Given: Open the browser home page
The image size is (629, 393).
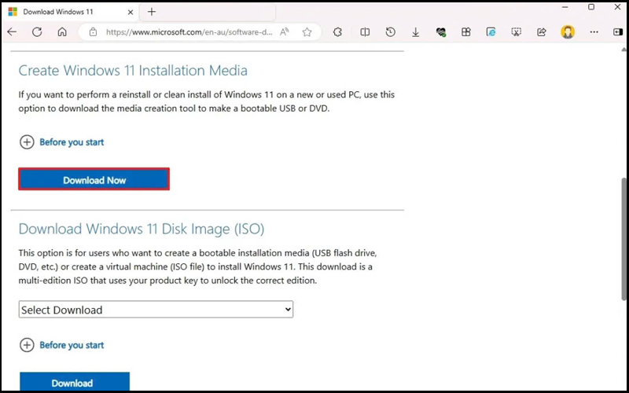Looking at the screenshot, I should coord(62,31).
